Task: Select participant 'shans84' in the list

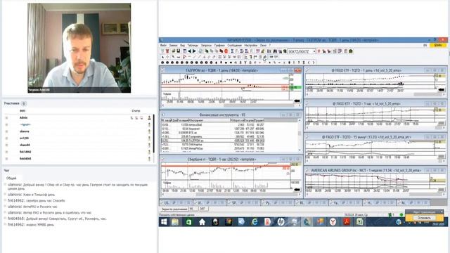Action: click(25, 145)
